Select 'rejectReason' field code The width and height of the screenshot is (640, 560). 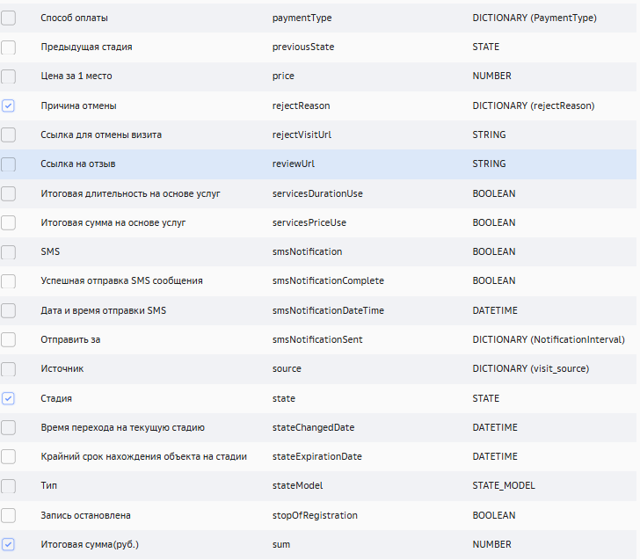[x=302, y=105]
